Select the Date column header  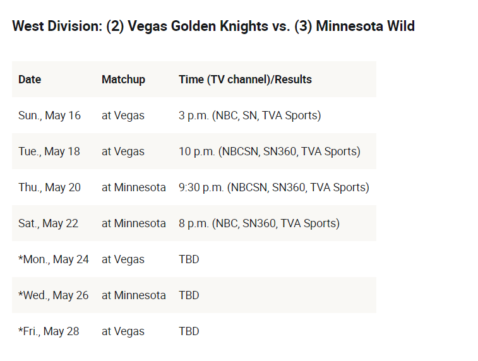coord(30,80)
